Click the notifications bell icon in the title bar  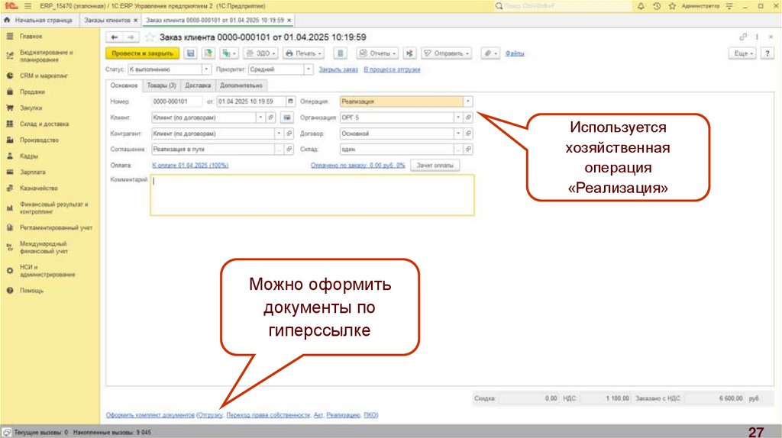pyautogui.click(x=639, y=5)
